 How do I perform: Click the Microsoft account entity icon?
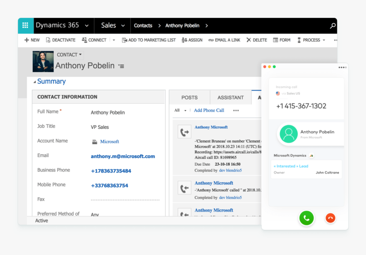94,142
